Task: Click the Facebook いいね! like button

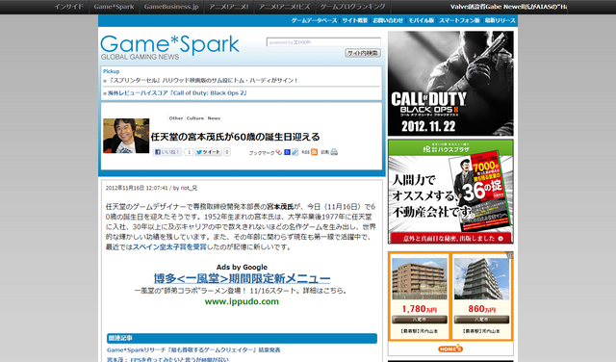Action: point(167,152)
